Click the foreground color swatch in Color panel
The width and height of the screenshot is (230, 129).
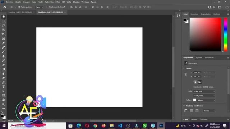click(x=185, y=20)
